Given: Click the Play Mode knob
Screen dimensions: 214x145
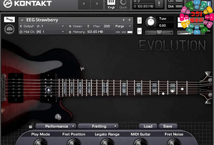Looking at the screenshot, I should click(40, 142).
